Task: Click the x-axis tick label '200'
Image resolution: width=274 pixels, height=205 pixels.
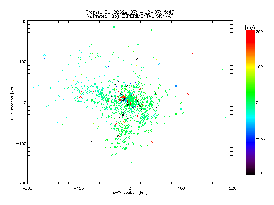Action: (x=233, y=188)
